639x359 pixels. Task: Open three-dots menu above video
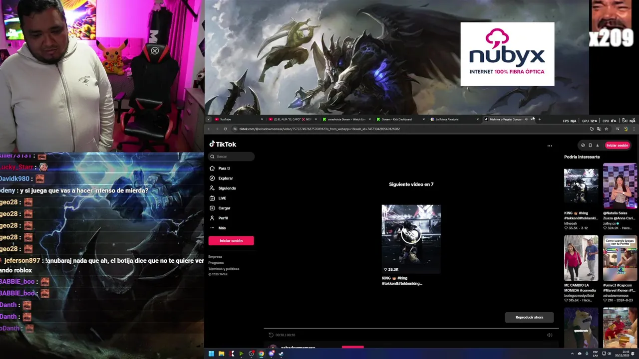pyautogui.click(x=550, y=146)
